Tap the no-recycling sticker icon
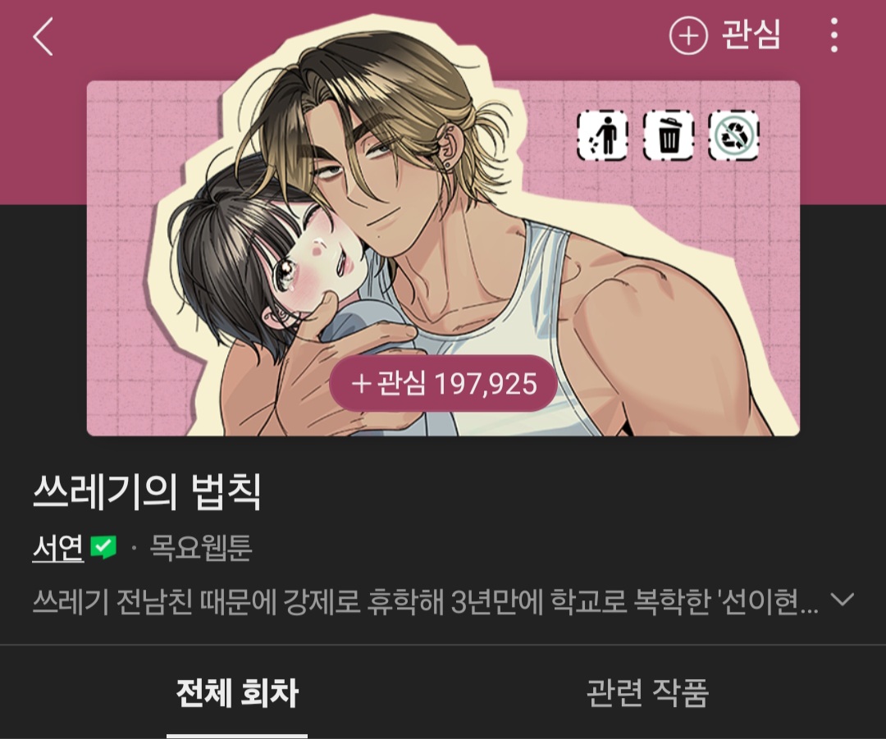The image size is (886, 739). pyautogui.click(x=734, y=135)
